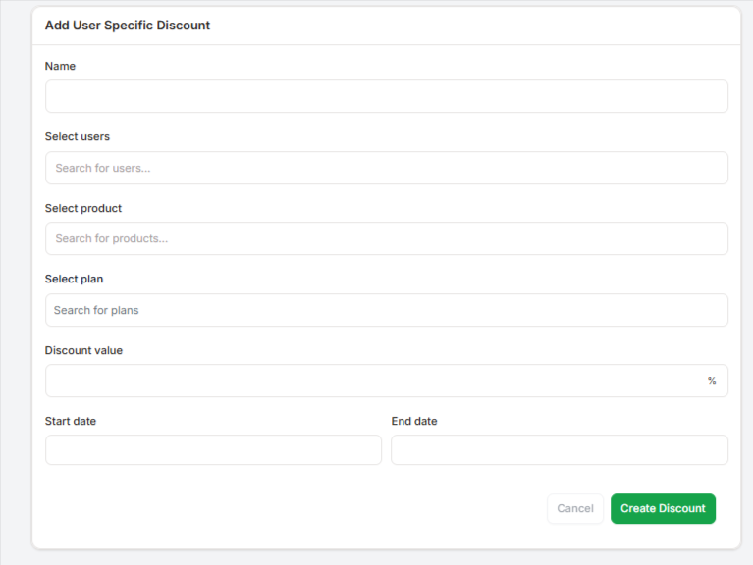Click empty header area right of the title

(x=491, y=26)
